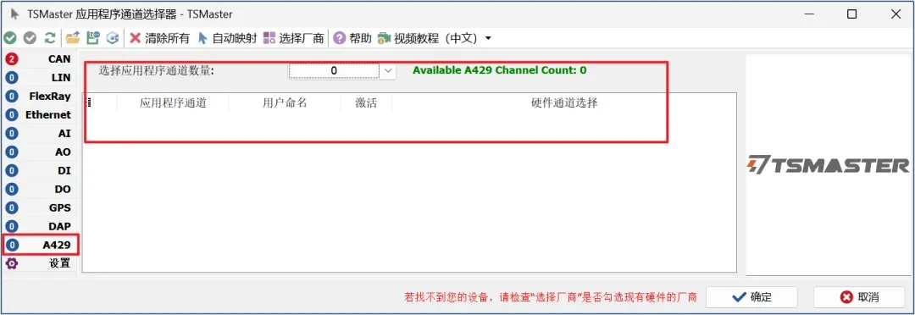Viewport: 915px width, 315px height.
Task: Click the channel count field showing 0
Action: click(x=335, y=70)
